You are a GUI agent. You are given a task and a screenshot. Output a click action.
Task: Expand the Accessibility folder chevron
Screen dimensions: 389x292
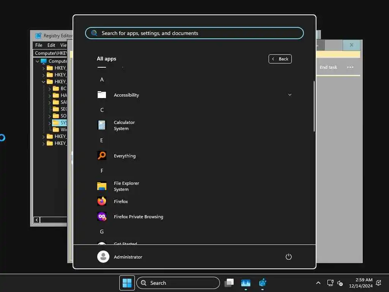click(289, 95)
